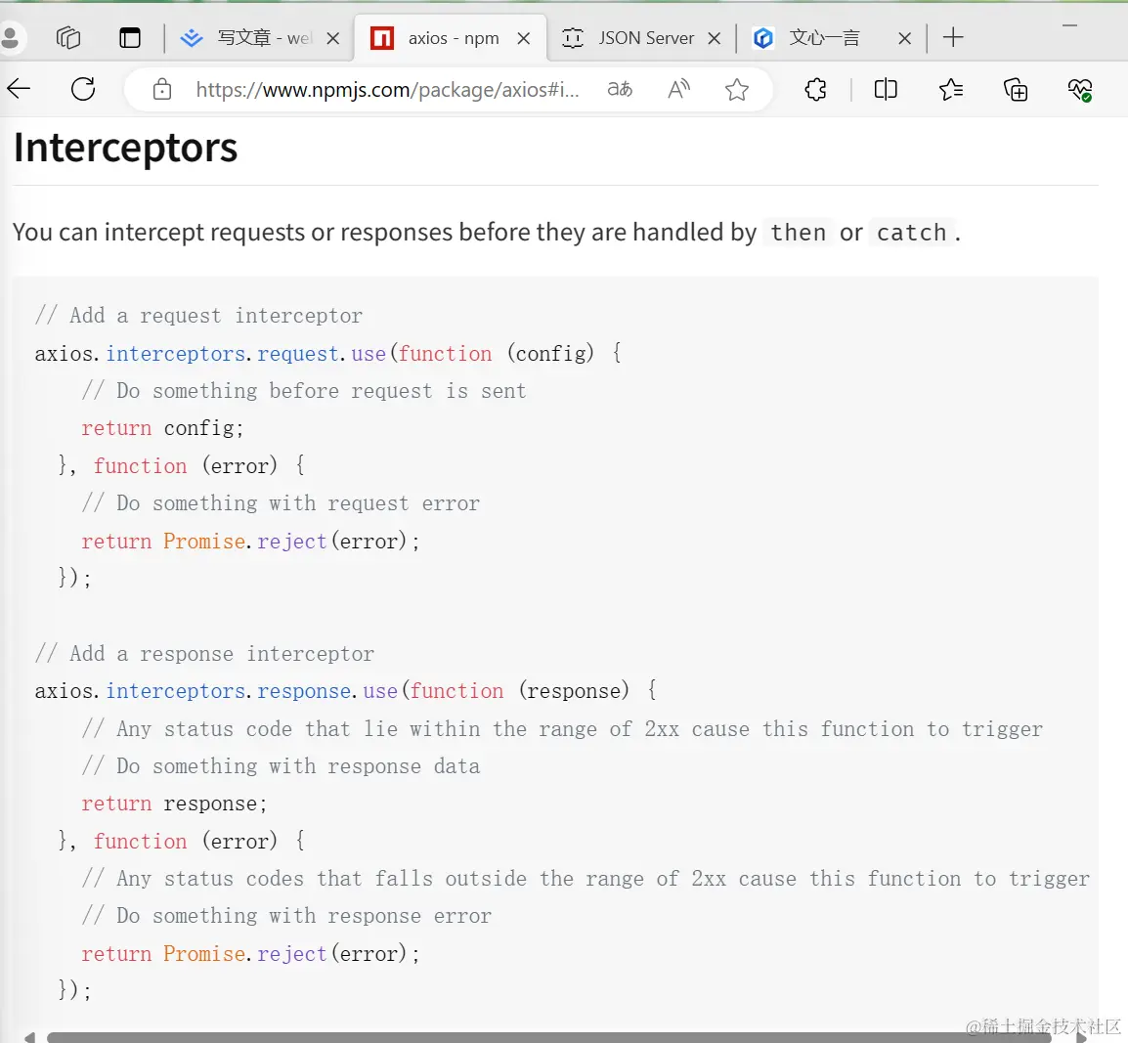The width and height of the screenshot is (1128, 1043).
Task: Open the translate page icon
Action: [620, 89]
